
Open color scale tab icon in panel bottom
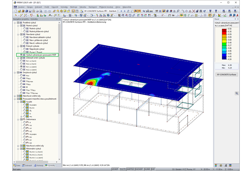click(216, 165)
